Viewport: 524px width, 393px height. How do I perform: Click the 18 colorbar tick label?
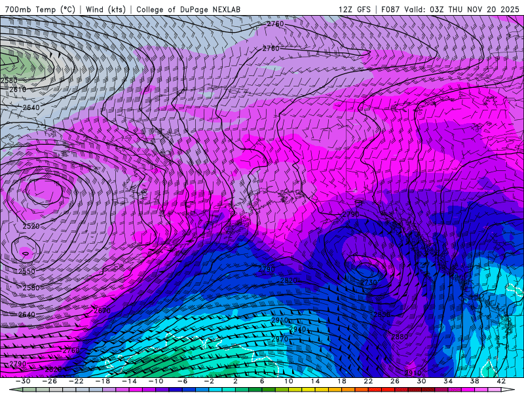click(x=341, y=381)
